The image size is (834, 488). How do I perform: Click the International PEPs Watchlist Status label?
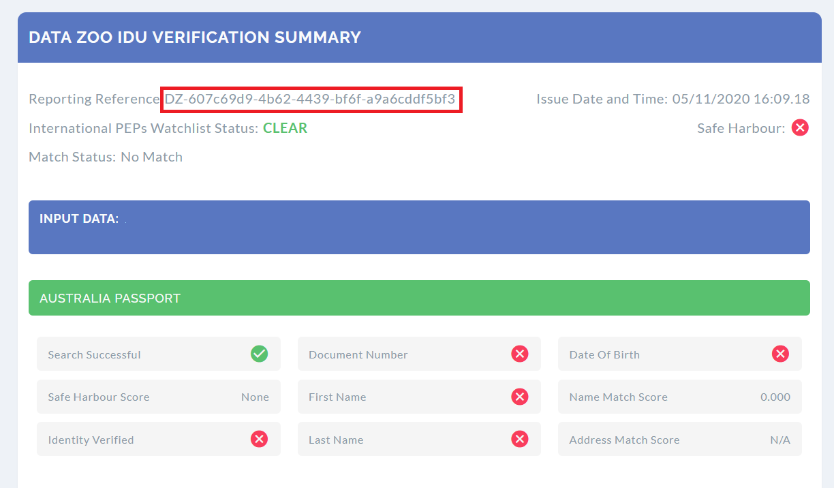pos(144,128)
